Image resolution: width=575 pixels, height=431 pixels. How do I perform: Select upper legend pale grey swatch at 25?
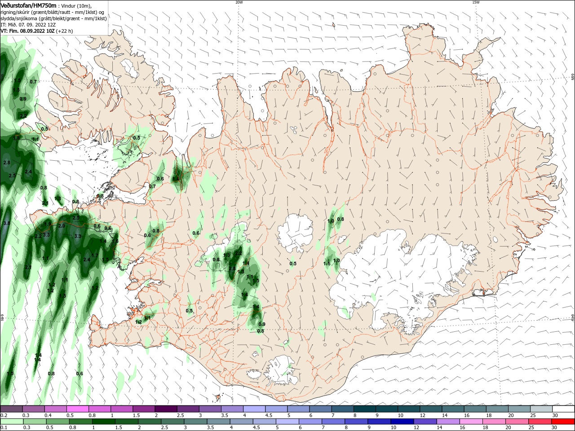pos(541,409)
